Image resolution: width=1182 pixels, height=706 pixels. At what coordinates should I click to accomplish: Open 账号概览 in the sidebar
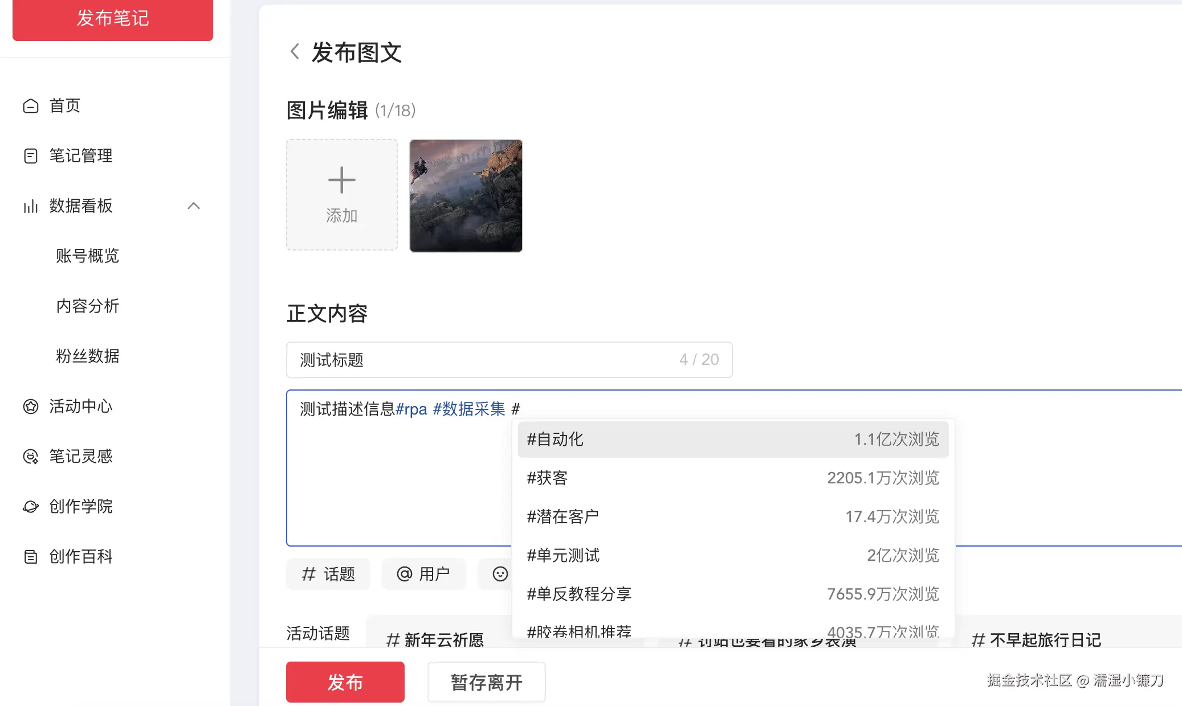click(87, 256)
